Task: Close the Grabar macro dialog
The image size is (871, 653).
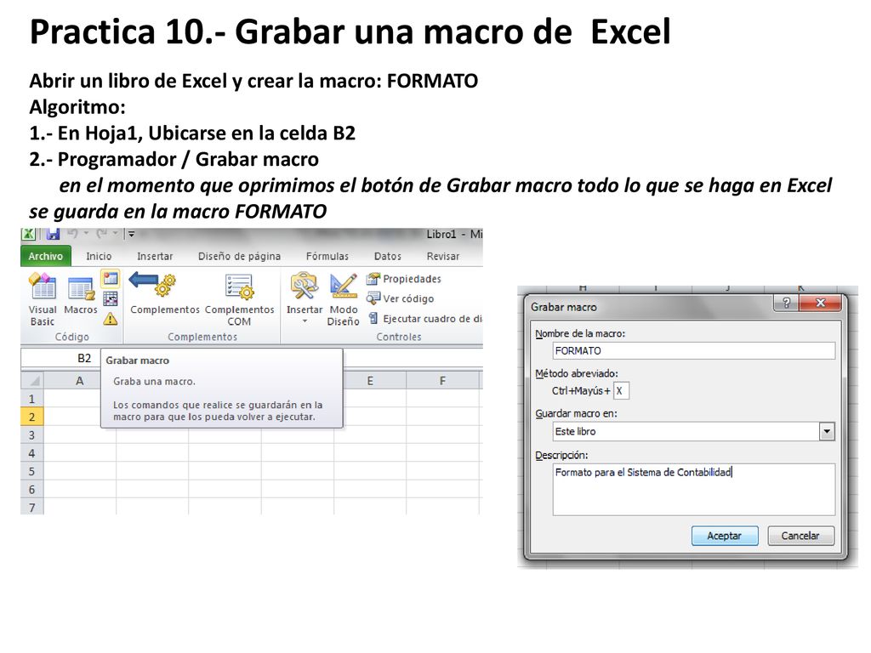Action: pyautogui.click(x=821, y=304)
